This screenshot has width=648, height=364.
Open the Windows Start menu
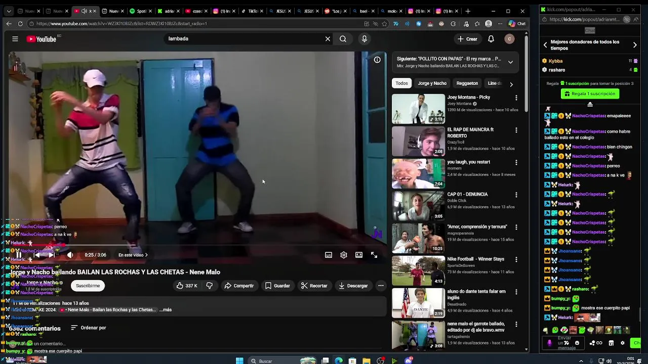239,360
